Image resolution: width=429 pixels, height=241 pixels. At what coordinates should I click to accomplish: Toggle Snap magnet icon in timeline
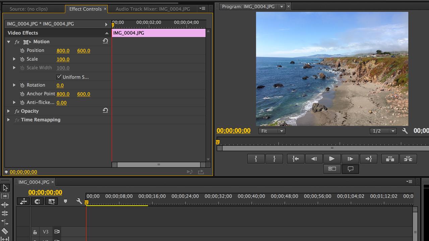pos(37,201)
